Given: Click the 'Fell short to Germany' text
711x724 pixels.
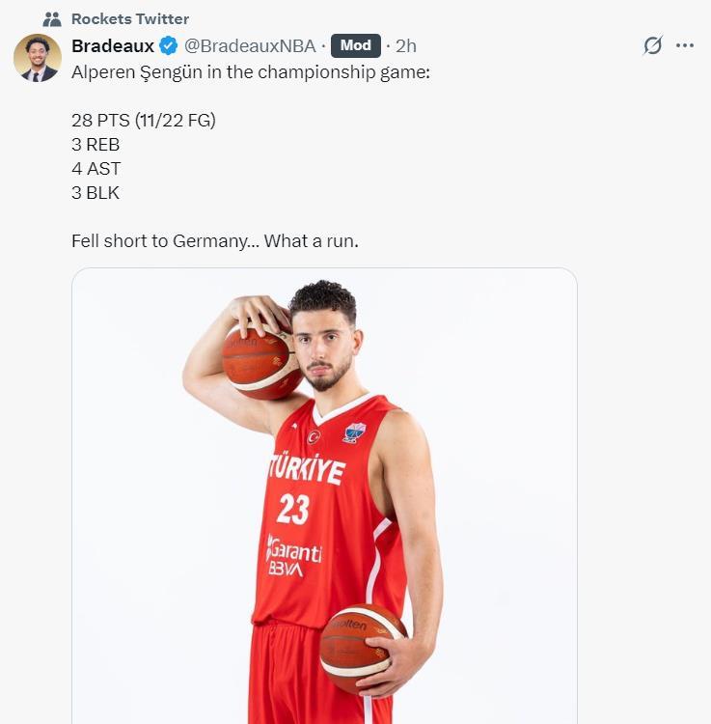Looking at the screenshot, I should 215,241.
